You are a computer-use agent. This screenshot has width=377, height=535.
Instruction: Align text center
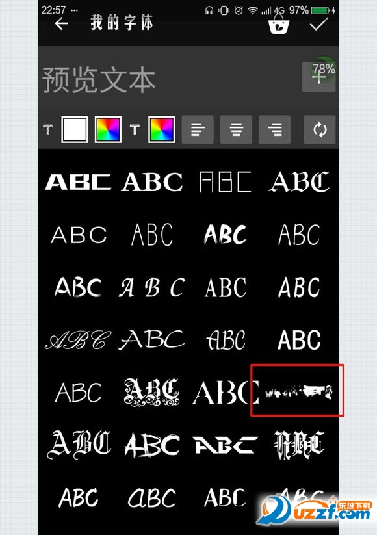click(x=236, y=129)
